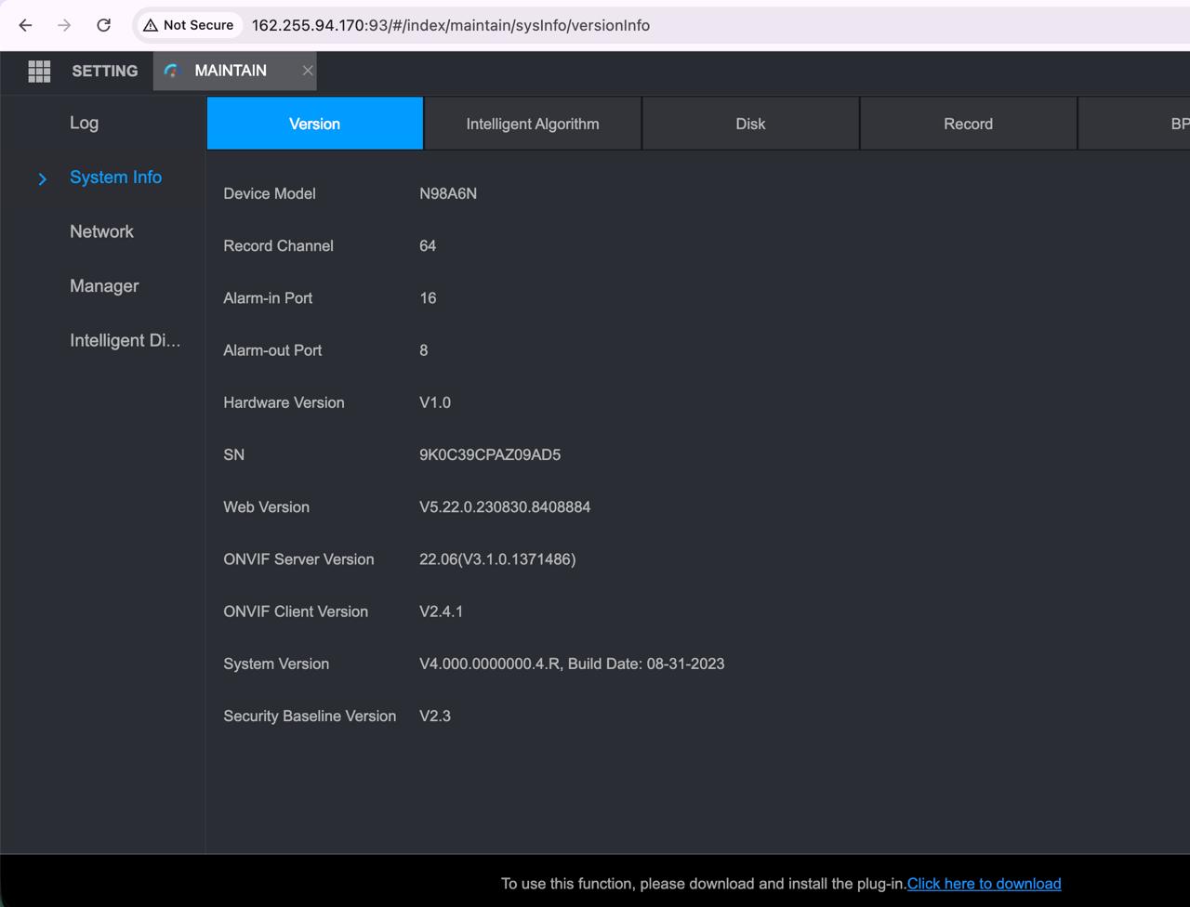Reload the page with refresh icon
The width and height of the screenshot is (1190, 907).
[x=104, y=25]
